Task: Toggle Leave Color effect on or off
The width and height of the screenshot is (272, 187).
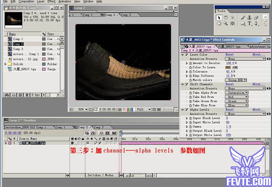Action: coord(187,55)
